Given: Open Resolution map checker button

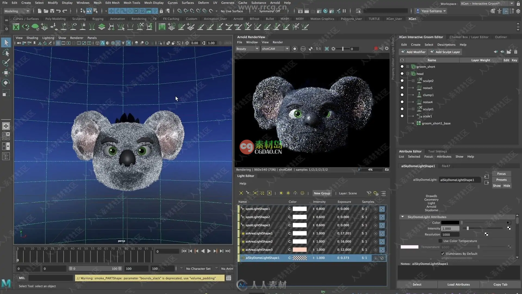Looking at the screenshot, I should tap(486, 234).
